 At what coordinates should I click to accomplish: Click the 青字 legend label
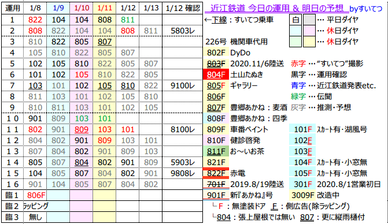coord(298,85)
